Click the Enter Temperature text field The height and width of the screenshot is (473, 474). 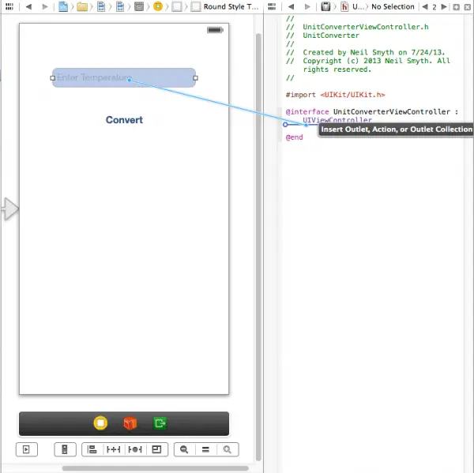123,77
